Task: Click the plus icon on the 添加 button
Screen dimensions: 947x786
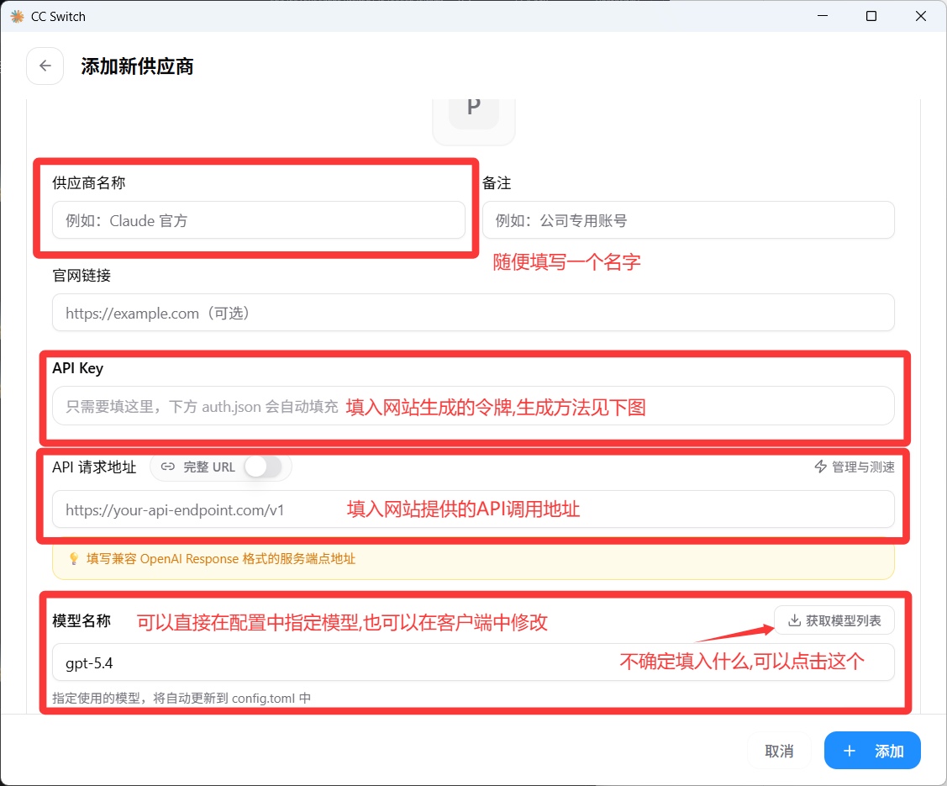Action: pyautogui.click(x=850, y=751)
